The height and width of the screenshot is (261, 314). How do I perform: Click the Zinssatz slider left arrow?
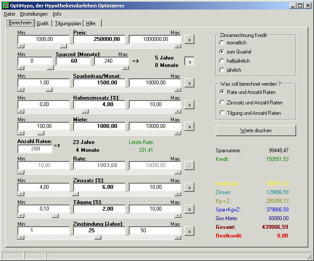click(20, 194)
